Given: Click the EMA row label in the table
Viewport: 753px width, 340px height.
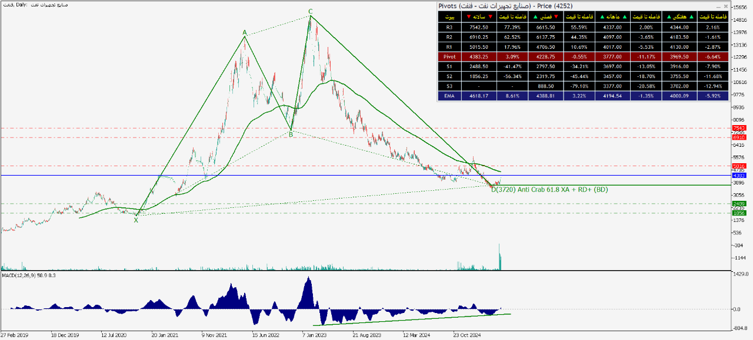Looking at the screenshot, I should (x=449, y=96).
